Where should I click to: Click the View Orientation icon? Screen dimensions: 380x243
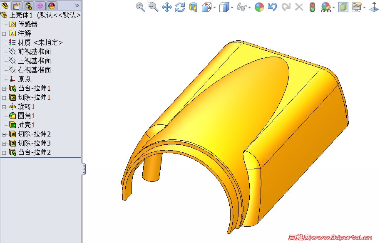coord(206,7)
